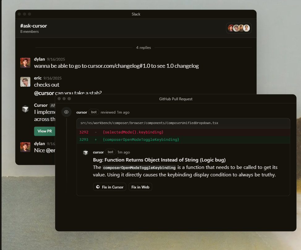Image resolution: width=301 pixels, height=250 pixels.
Task: Open the ComposerUnifiedDropdown.tsx file path
Action: (x=149, y=123)
